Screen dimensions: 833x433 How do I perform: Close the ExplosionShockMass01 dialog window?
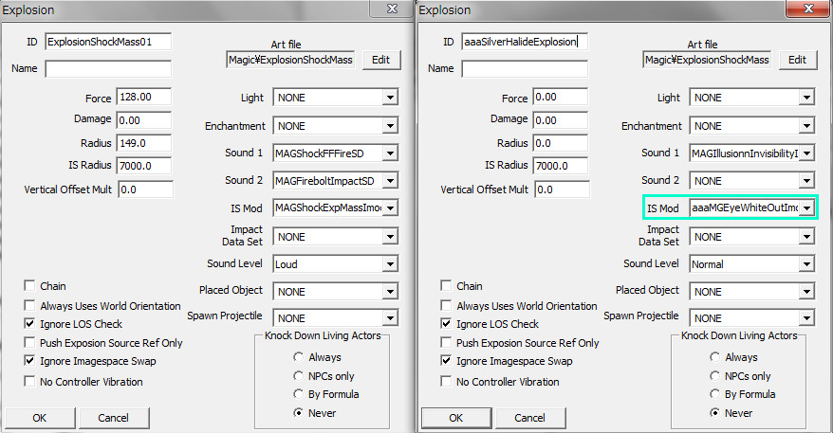(391, 9)
